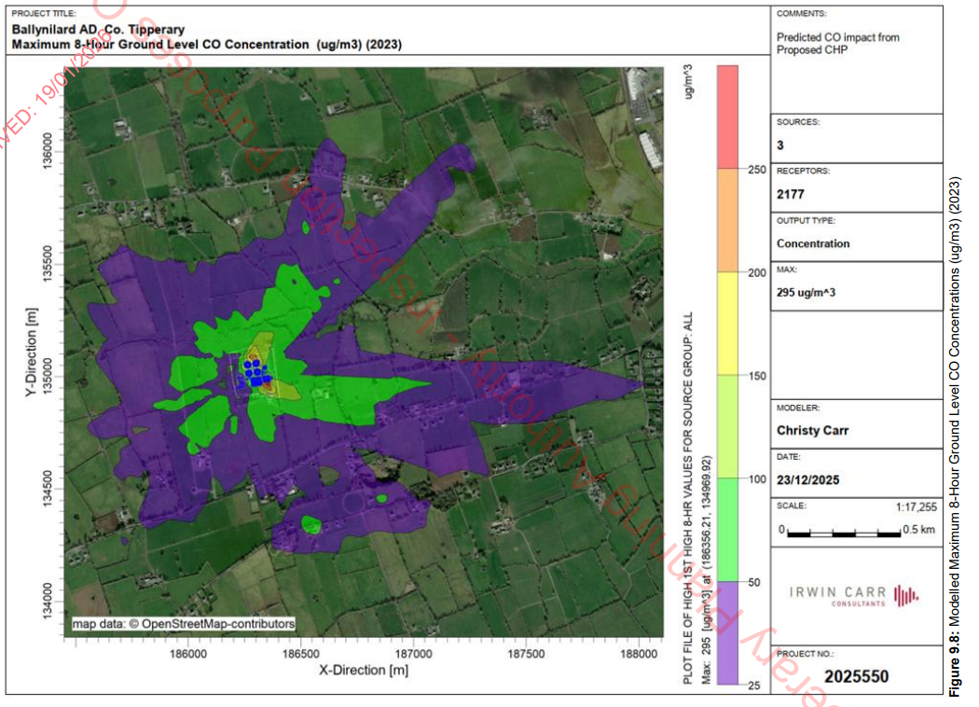Pick the purple legend band between 25 and 50
Image resolution: width=979 pixels, height=707 pixels.
click(x=728, y=634)
